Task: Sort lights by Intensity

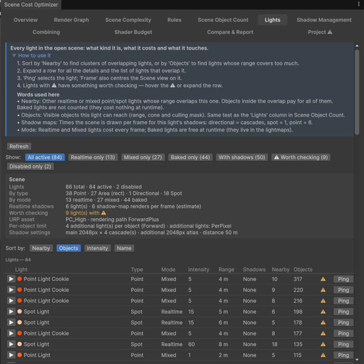Action: (97, 248)
